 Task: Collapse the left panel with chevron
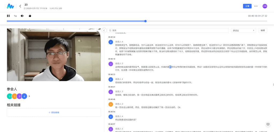coord(104,30)
